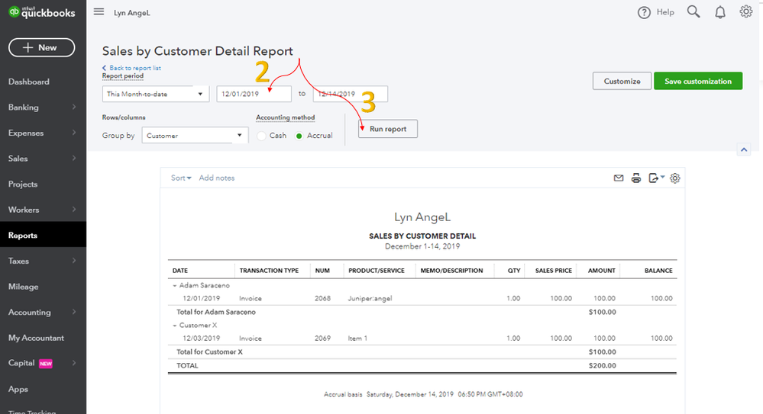Image resolution: width=763 pixels, height=414 pixels.
Task: Click Save customization button
Action: (x=698, y=81)
